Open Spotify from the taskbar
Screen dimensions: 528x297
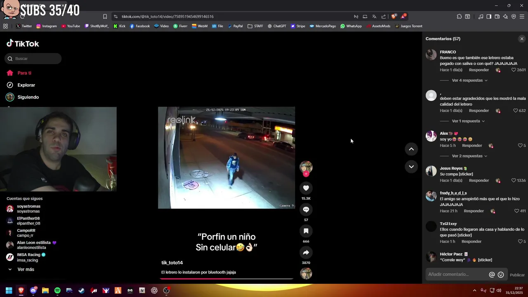click(x=57, y=290)
